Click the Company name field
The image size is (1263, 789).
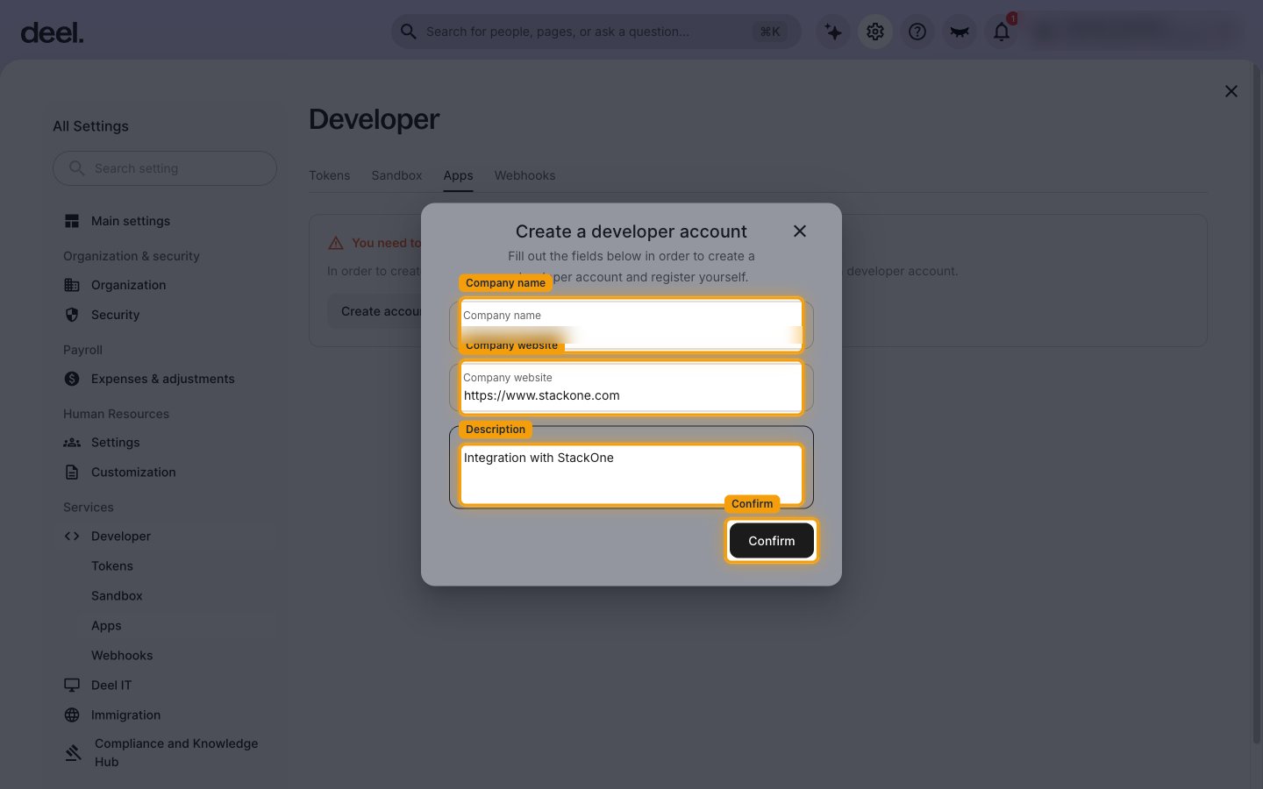[631, 324]
